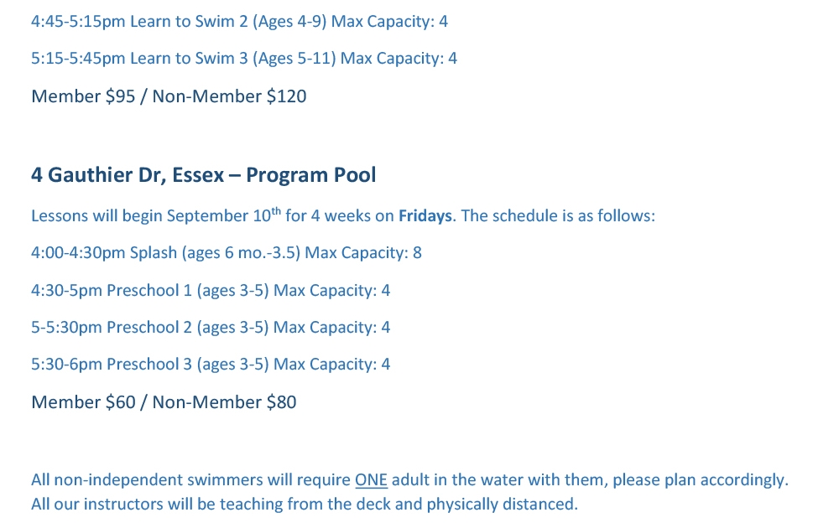Screen dimensions: 839x528
Task: Click the 'please plan accordingly' phrase
Action: click(x=701, y=480)
